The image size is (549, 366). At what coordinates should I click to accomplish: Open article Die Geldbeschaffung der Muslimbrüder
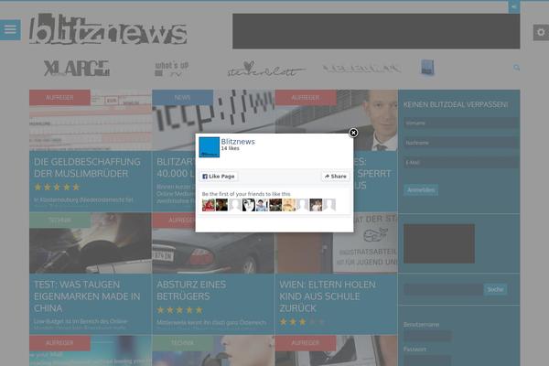pos(87,167)
